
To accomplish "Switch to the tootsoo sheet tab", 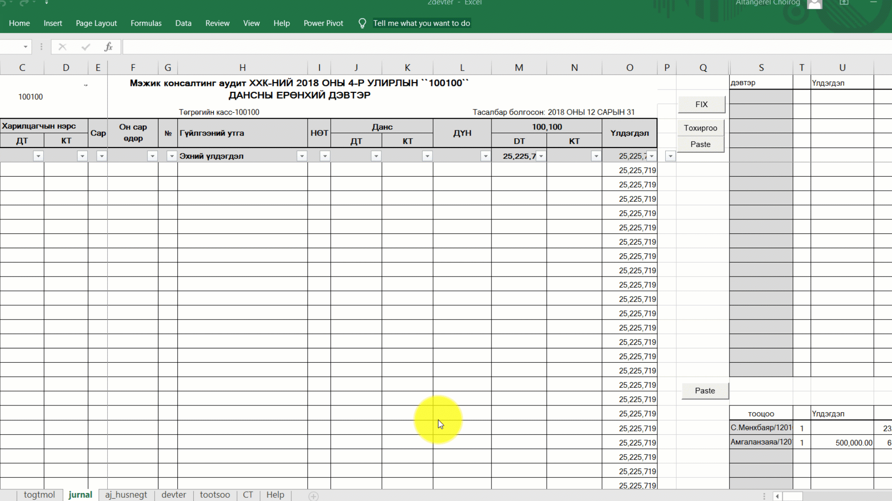I will tap(215, 495).
